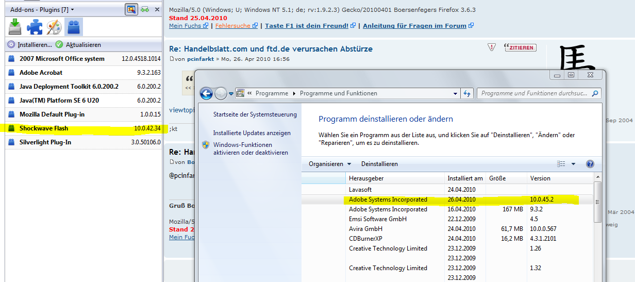Viewport: 635px width, 282px height.
Task: Click Programme und Funktionen breadcrumb
Action: (339, 93)
